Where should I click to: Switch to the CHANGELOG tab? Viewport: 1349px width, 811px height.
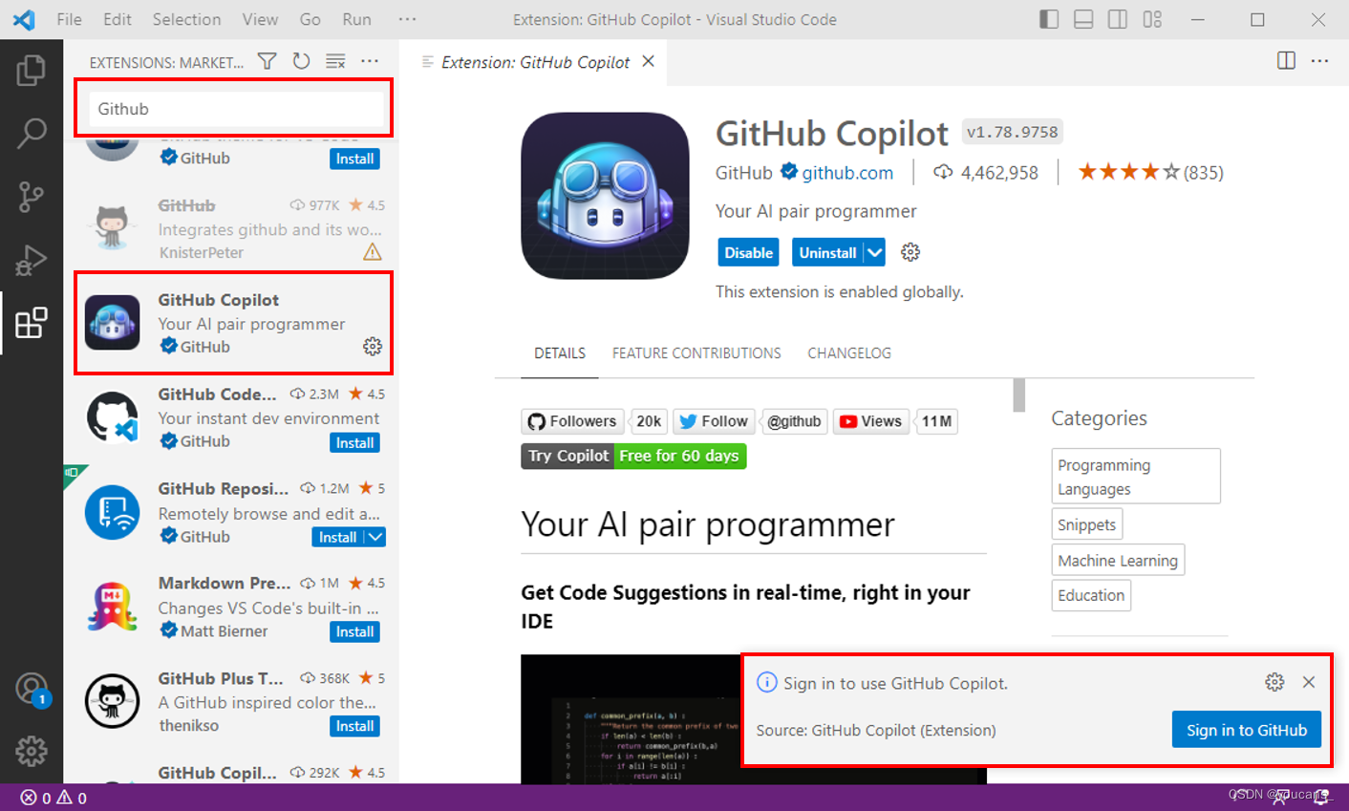849,353
